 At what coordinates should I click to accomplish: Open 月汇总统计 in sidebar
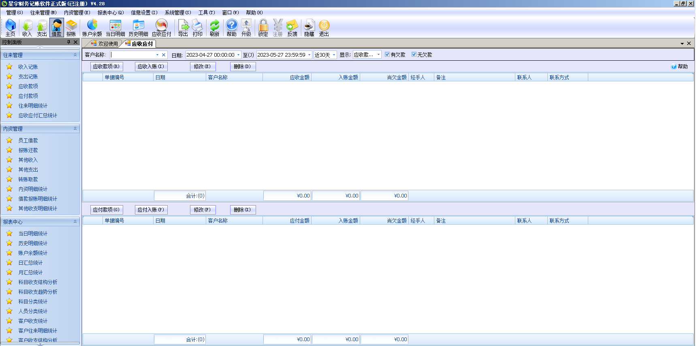(30, 272)
